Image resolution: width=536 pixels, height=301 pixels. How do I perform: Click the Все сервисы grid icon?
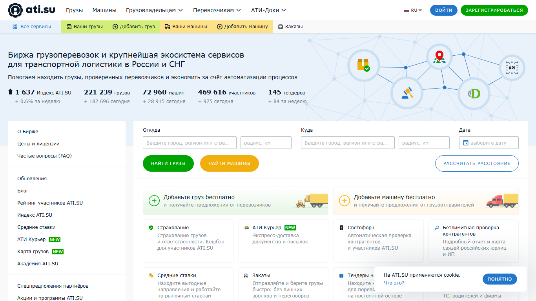[x=15, y=27]
